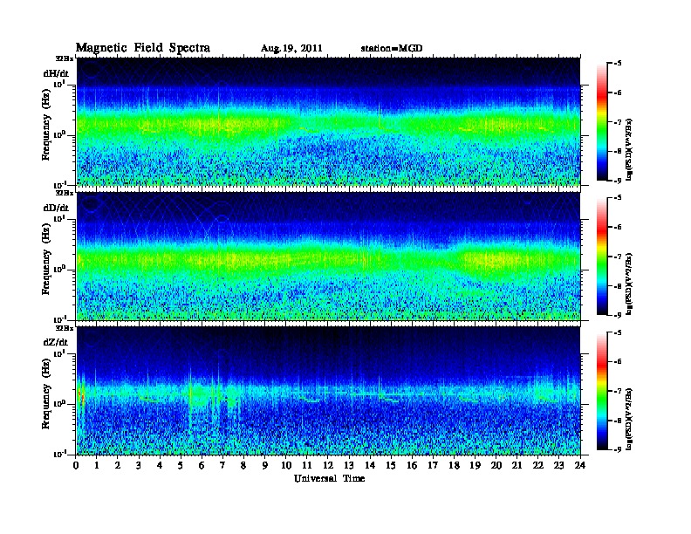Viewport: 691px width, 534px height.
Task: Click hour tick label "2" on time axis
Action: point(118,466)
